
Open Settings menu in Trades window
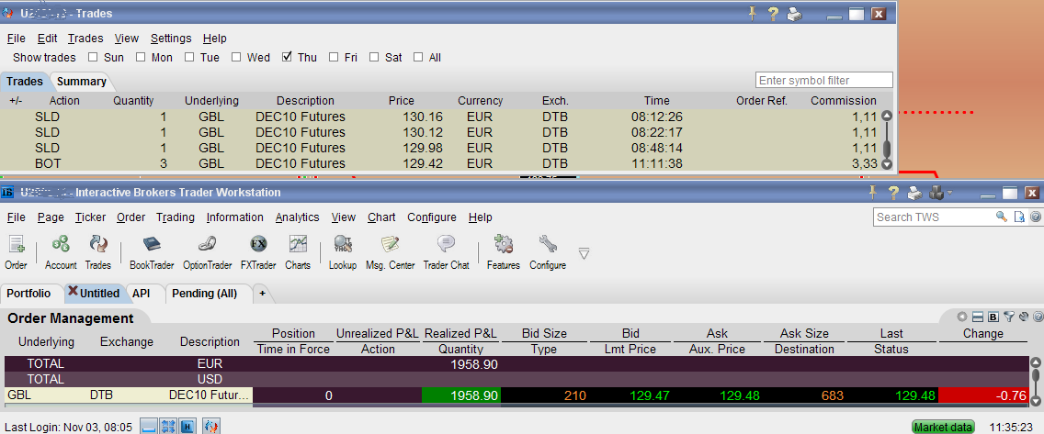[x=170, y=39]
